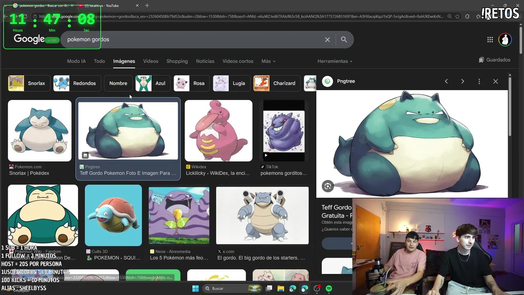
Task: Click the preview panel vertical scrollbar
Action: (x=510, y=107)
